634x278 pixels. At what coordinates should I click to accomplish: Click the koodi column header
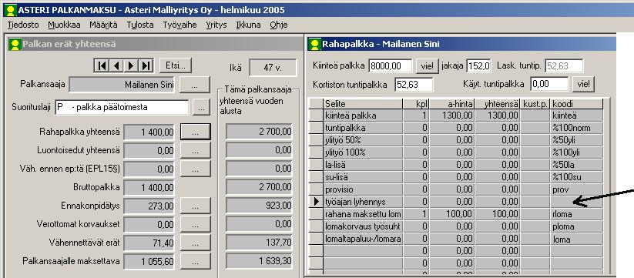[576, 104]
